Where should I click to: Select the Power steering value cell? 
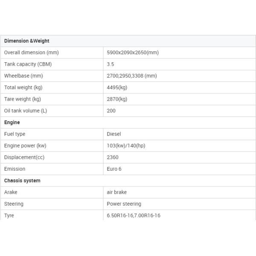click(x=124, y=204)
